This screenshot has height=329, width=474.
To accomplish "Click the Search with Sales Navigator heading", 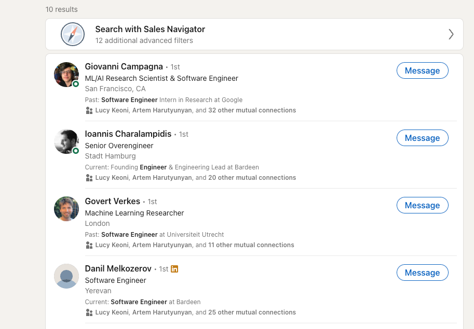I will (150, 29).
